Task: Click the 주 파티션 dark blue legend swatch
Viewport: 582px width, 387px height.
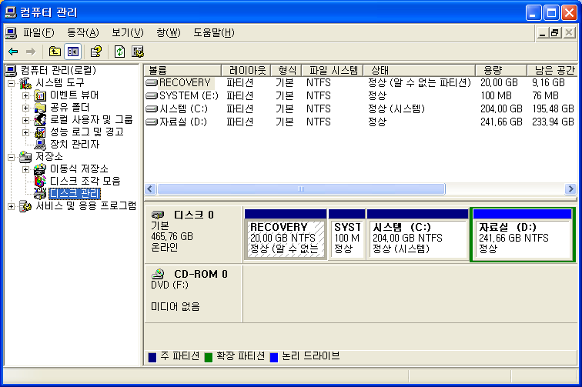Action: click(x=152, y=357)
